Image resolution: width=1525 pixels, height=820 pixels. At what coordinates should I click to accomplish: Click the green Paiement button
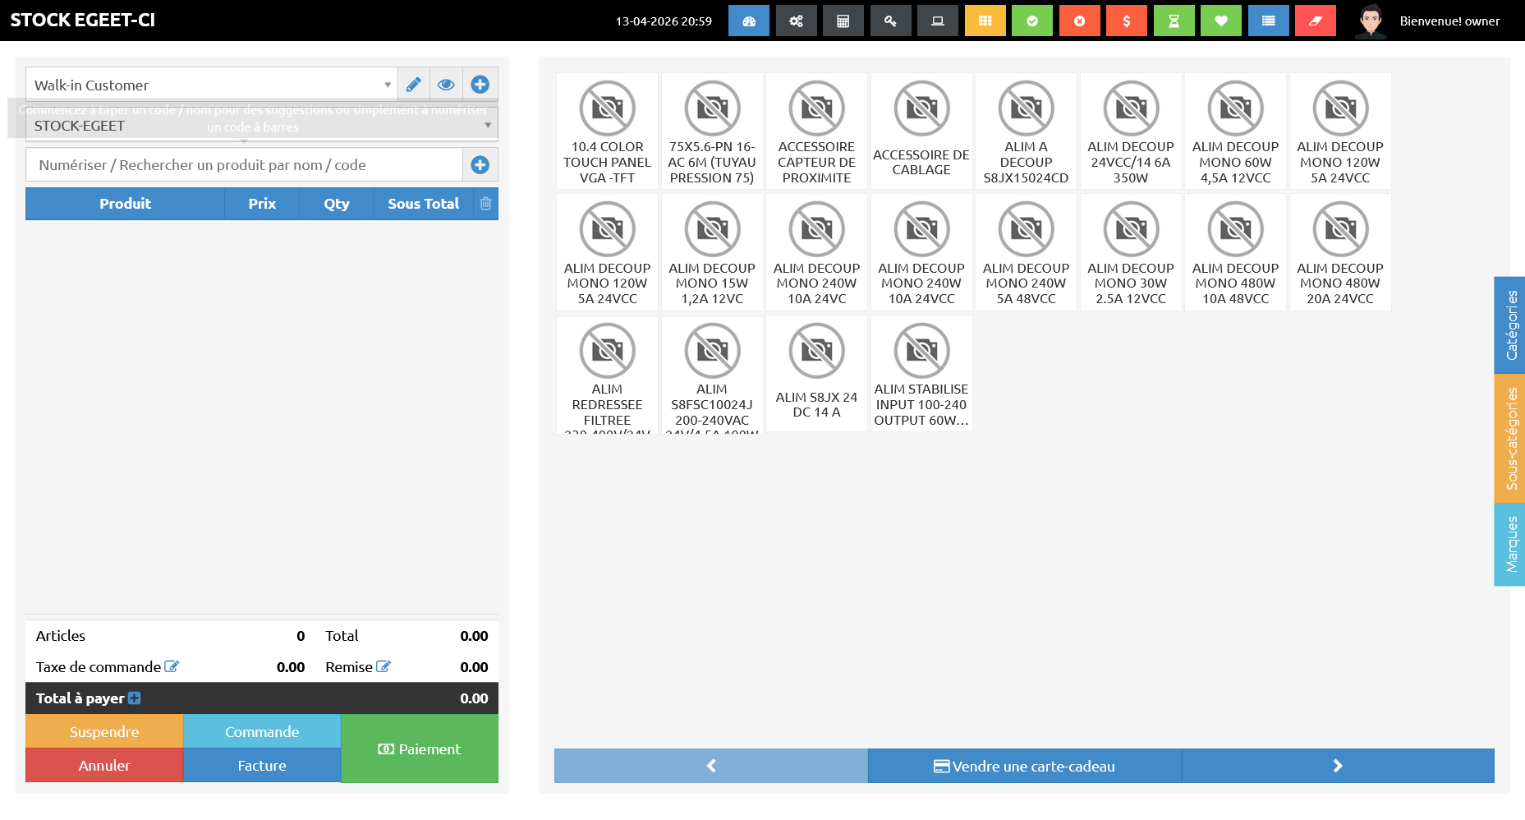pyautogui.click(x=419, y=749)
